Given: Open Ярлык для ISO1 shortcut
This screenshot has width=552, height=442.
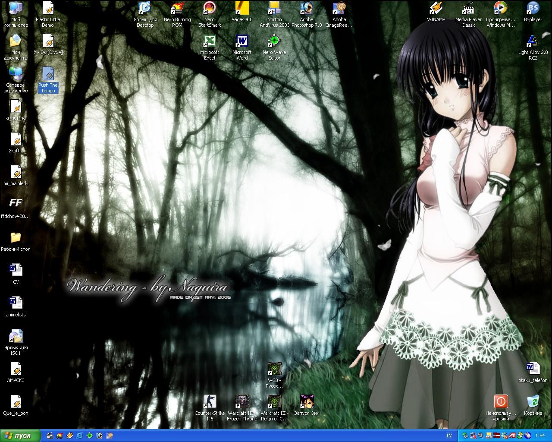Looking at the screenshot, I should click(x=16, y=343).
